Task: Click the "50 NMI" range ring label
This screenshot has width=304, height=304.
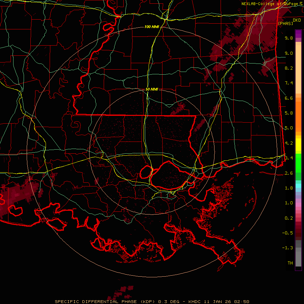Action: click(152, 89)
